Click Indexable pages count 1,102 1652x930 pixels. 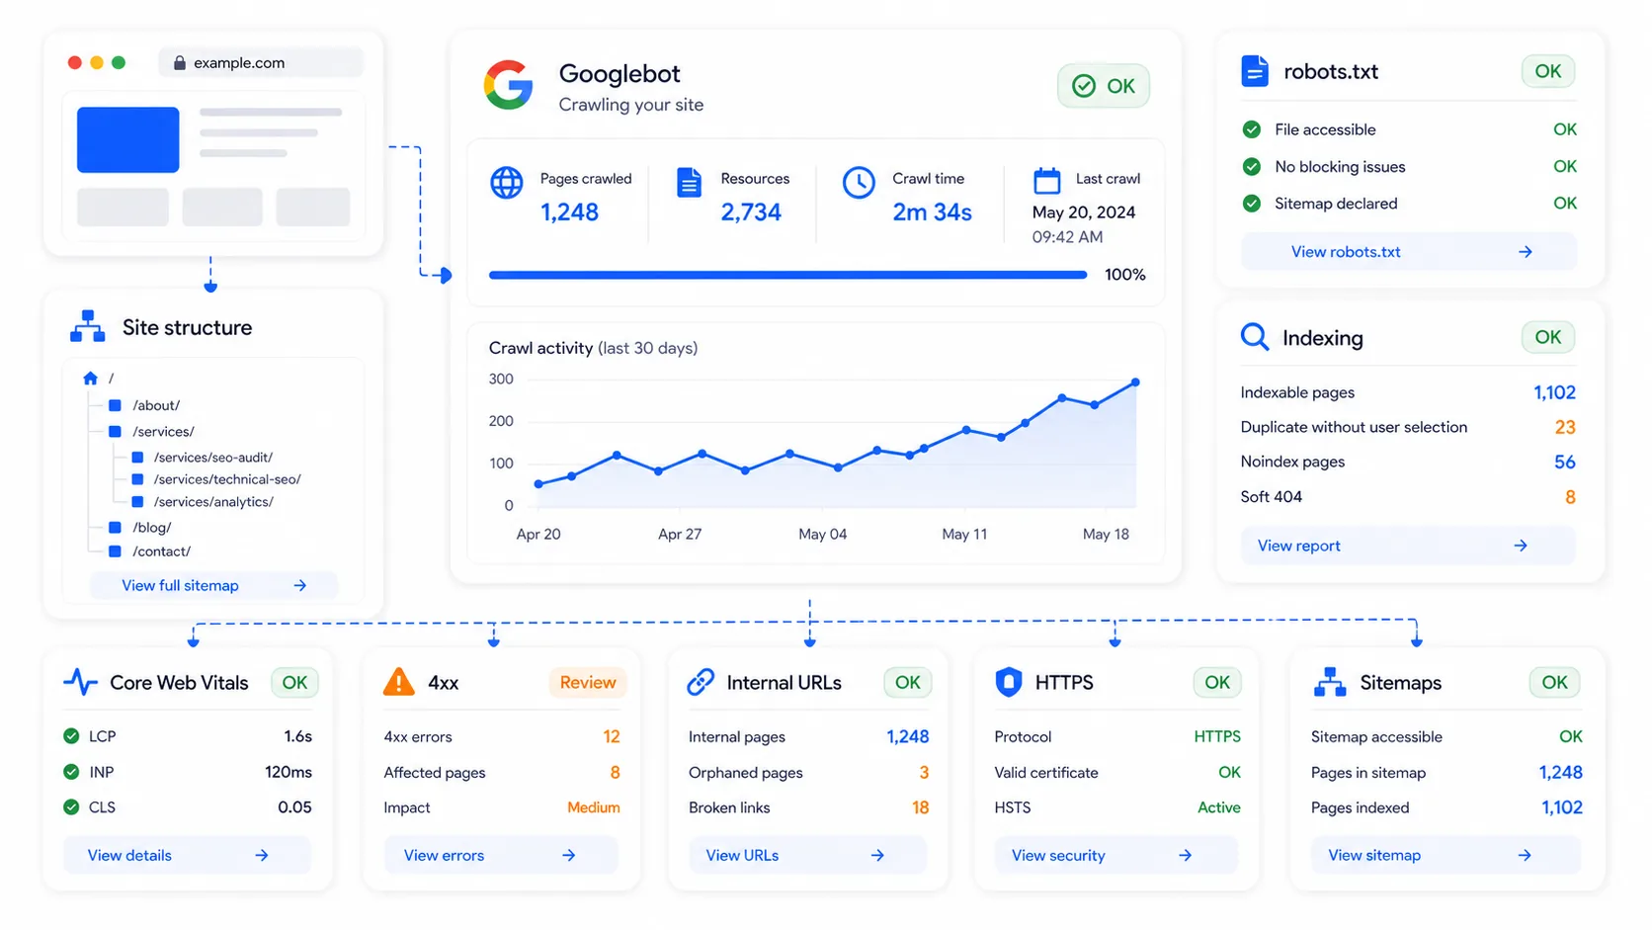click(x=1554, y=392)
